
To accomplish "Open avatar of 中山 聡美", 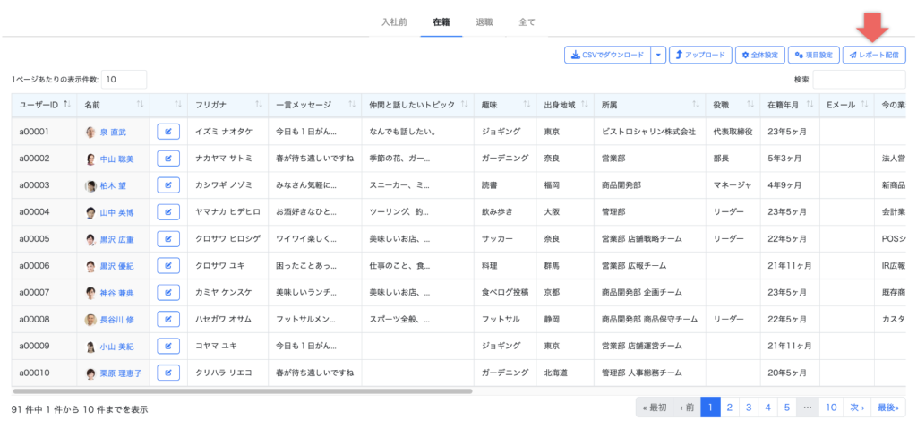I will click(x=90, y=159).
